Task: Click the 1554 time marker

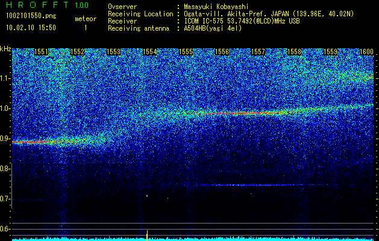Action: [x=150, y=52]
